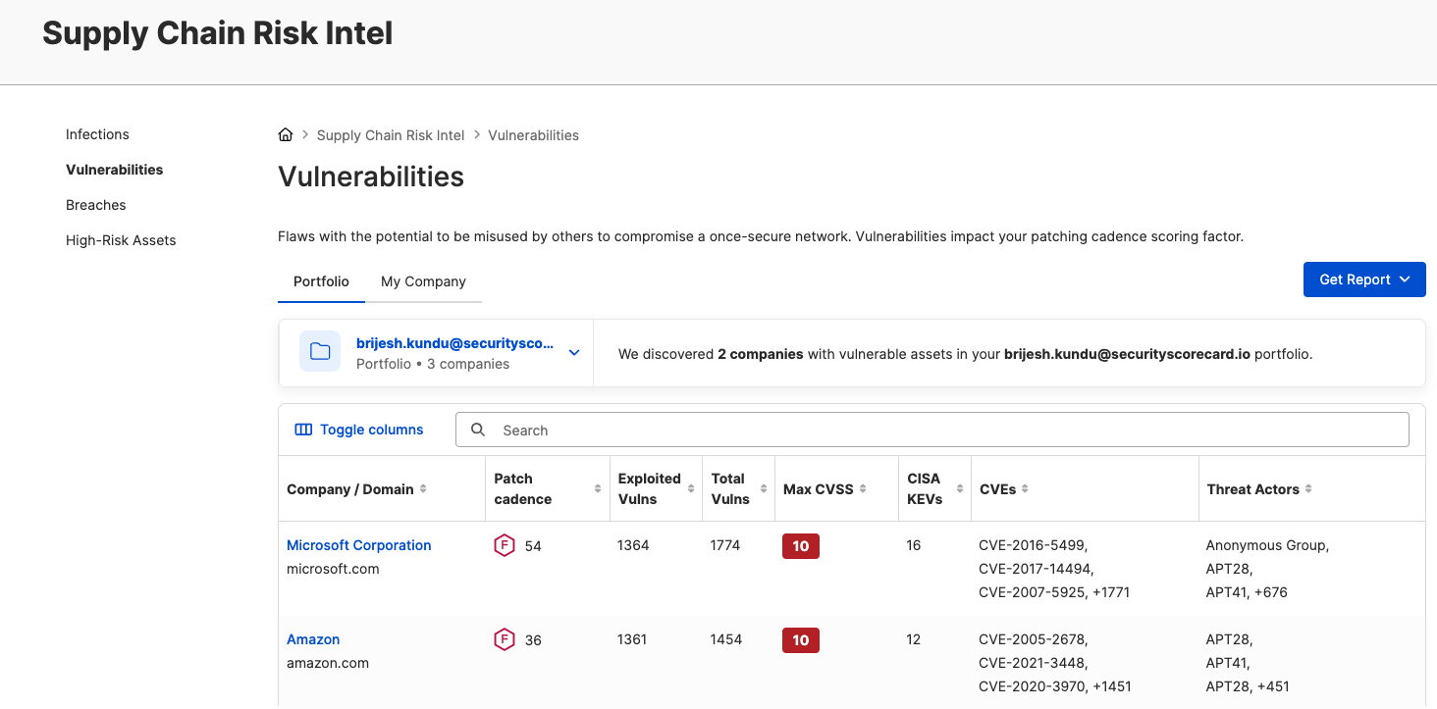
Task: Click the Toggle columns button
Action: (359, 430)
